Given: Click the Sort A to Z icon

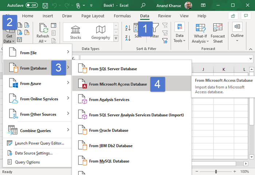Looking at the screenshot, I should [x=128, y=28].
